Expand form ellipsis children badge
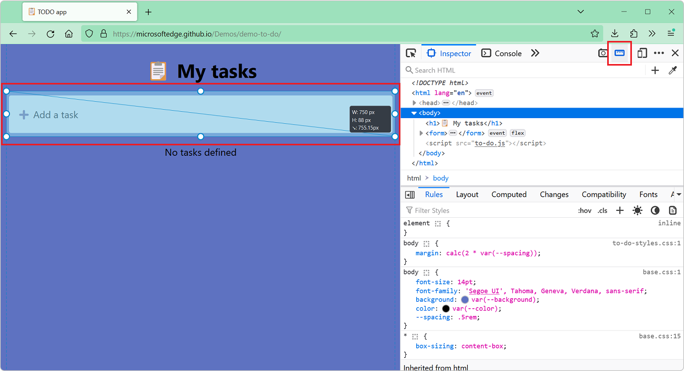The image size is (684, 371). pos(453,133)
